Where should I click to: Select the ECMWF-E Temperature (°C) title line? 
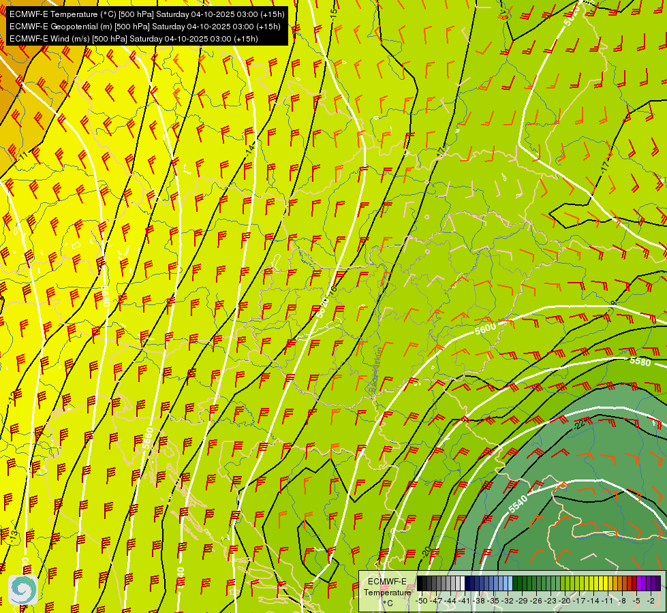point(146,14)
